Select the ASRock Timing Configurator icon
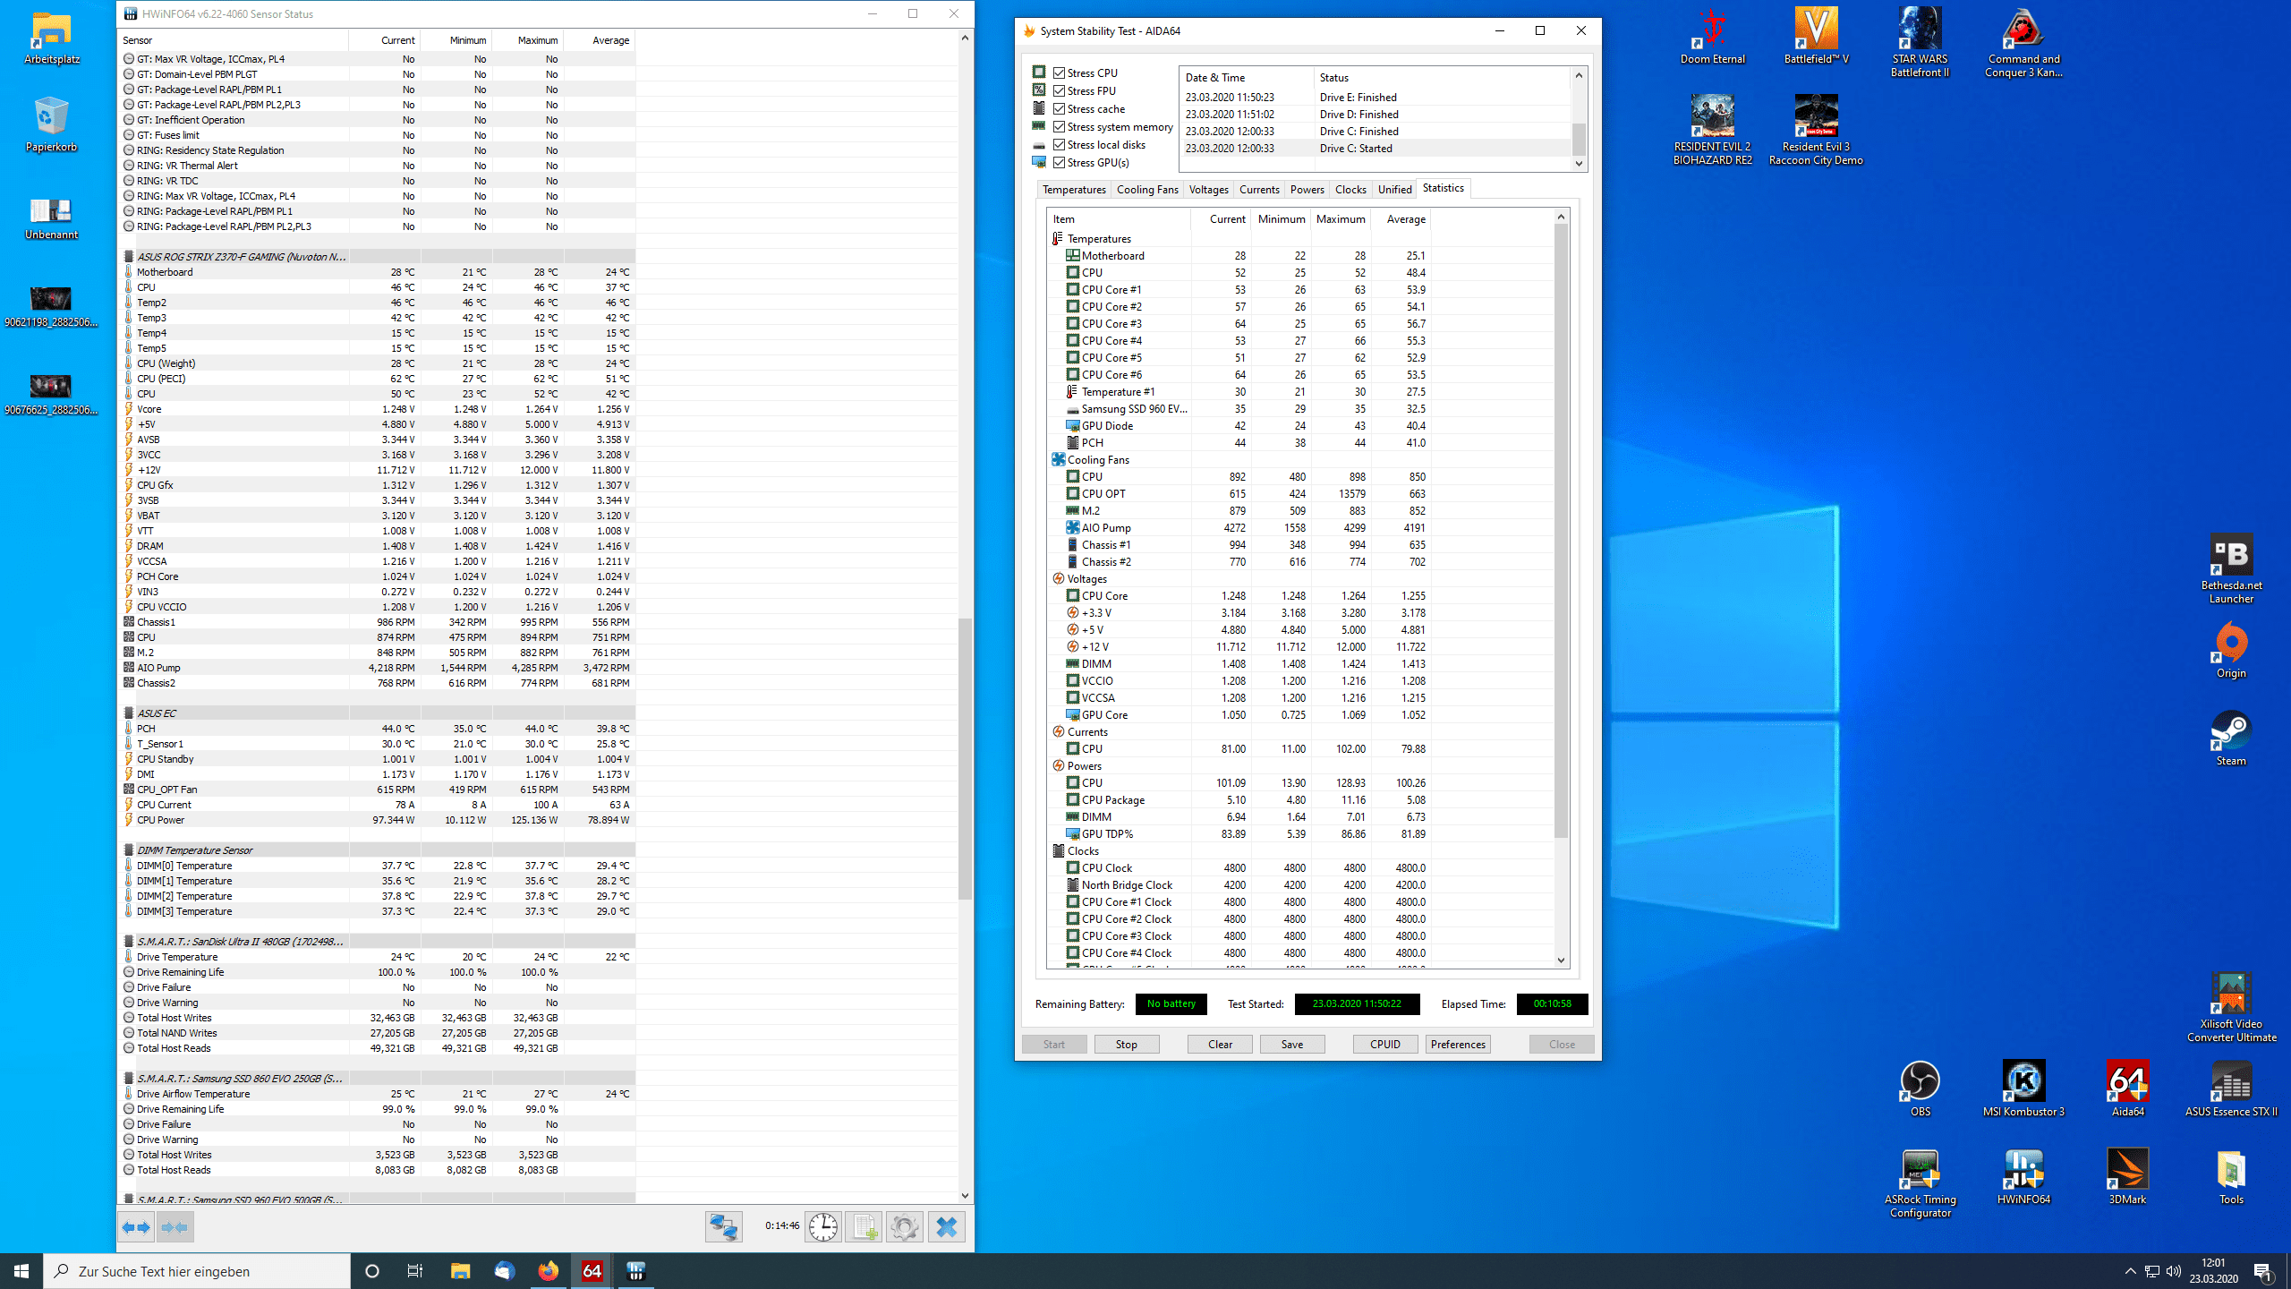This screenshot has width=2291, height=1289. coord(1920,1183)
